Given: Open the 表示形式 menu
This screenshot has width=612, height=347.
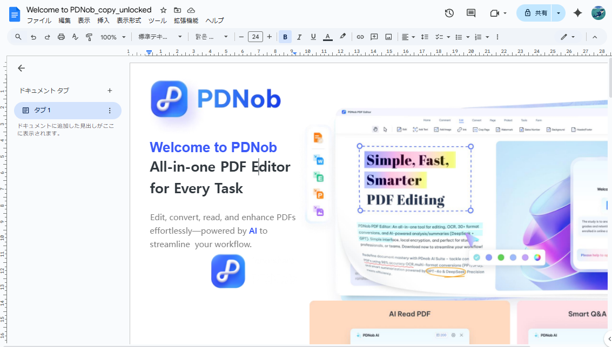Looking at the screenshot, I should [x=129, y=21].
